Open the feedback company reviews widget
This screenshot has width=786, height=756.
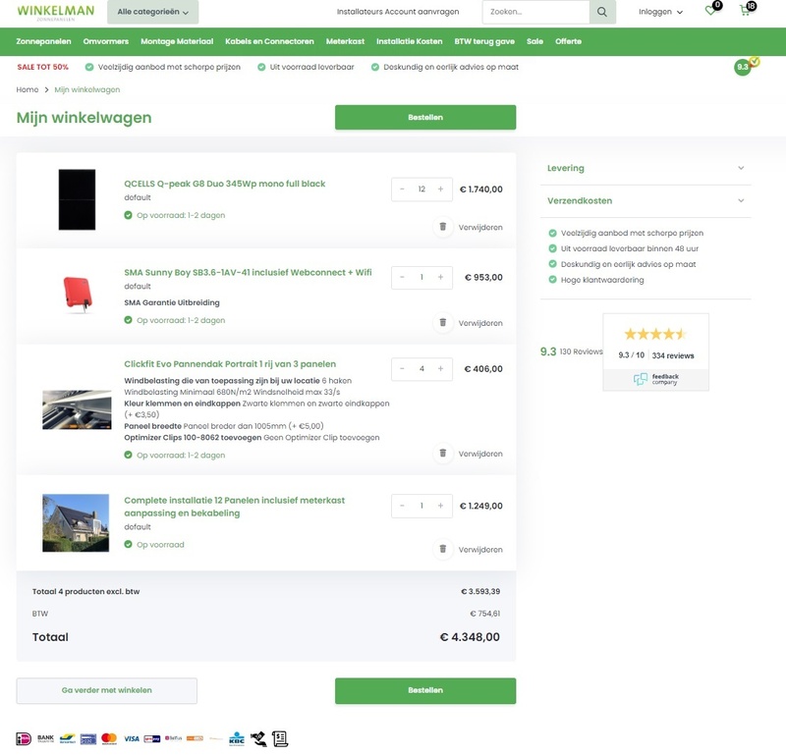[x=655, y=351]
